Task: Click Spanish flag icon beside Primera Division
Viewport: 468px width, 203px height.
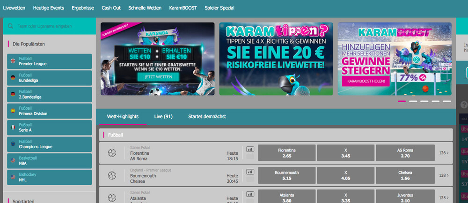Action: tap(13, 111)
